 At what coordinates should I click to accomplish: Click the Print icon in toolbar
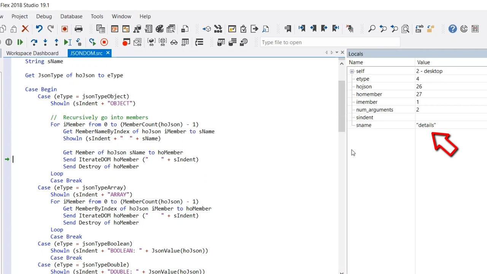click(x=79, y=29)
